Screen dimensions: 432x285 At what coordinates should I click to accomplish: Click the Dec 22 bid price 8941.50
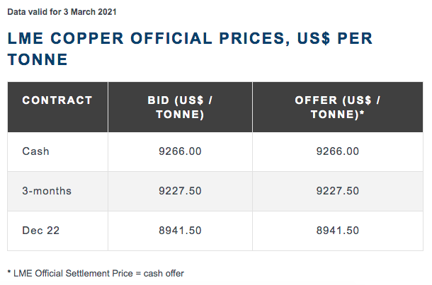[180, 231]
